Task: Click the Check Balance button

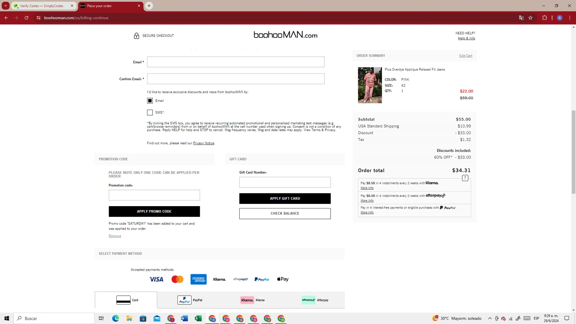Action: [x=285, y=213]
